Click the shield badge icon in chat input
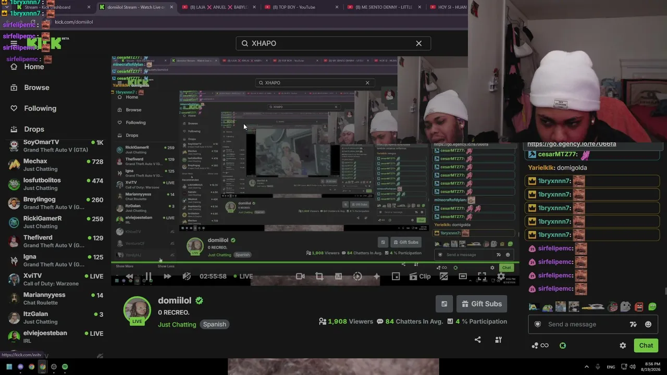The height and width of the screenshot is (375, 667). pos(538,324)
